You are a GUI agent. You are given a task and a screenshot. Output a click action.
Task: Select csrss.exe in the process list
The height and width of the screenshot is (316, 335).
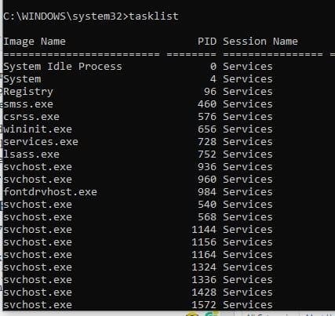coord(31,117)
